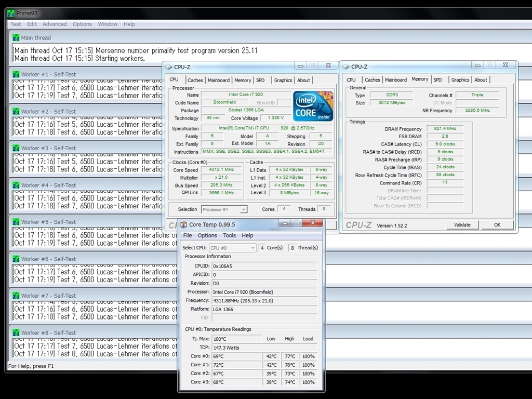Switch to Caches tab in left CPU-Z window
The height and width of the screenshot is (399, 532).
[195, 81]
